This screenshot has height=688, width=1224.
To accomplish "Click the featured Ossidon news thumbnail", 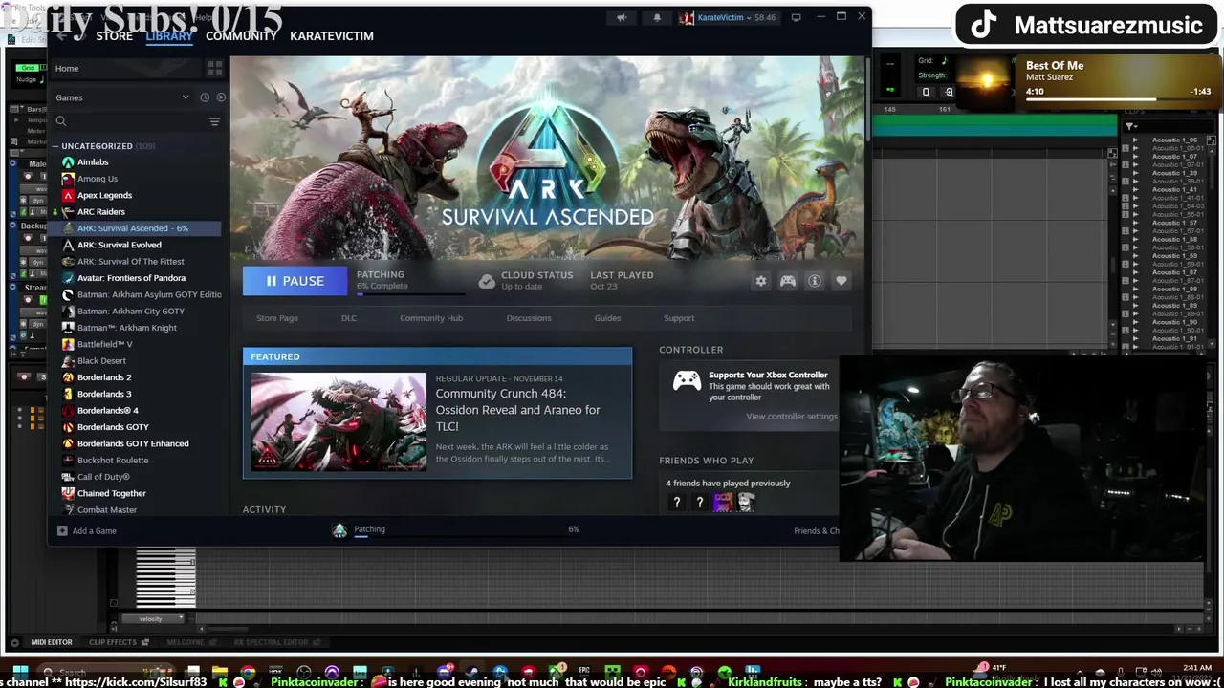I will [x=339, y=421].
